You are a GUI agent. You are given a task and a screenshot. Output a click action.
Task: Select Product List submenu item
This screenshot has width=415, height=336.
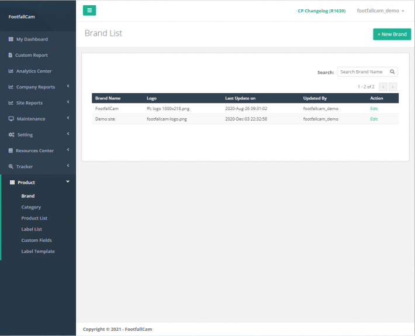(34, 218)
